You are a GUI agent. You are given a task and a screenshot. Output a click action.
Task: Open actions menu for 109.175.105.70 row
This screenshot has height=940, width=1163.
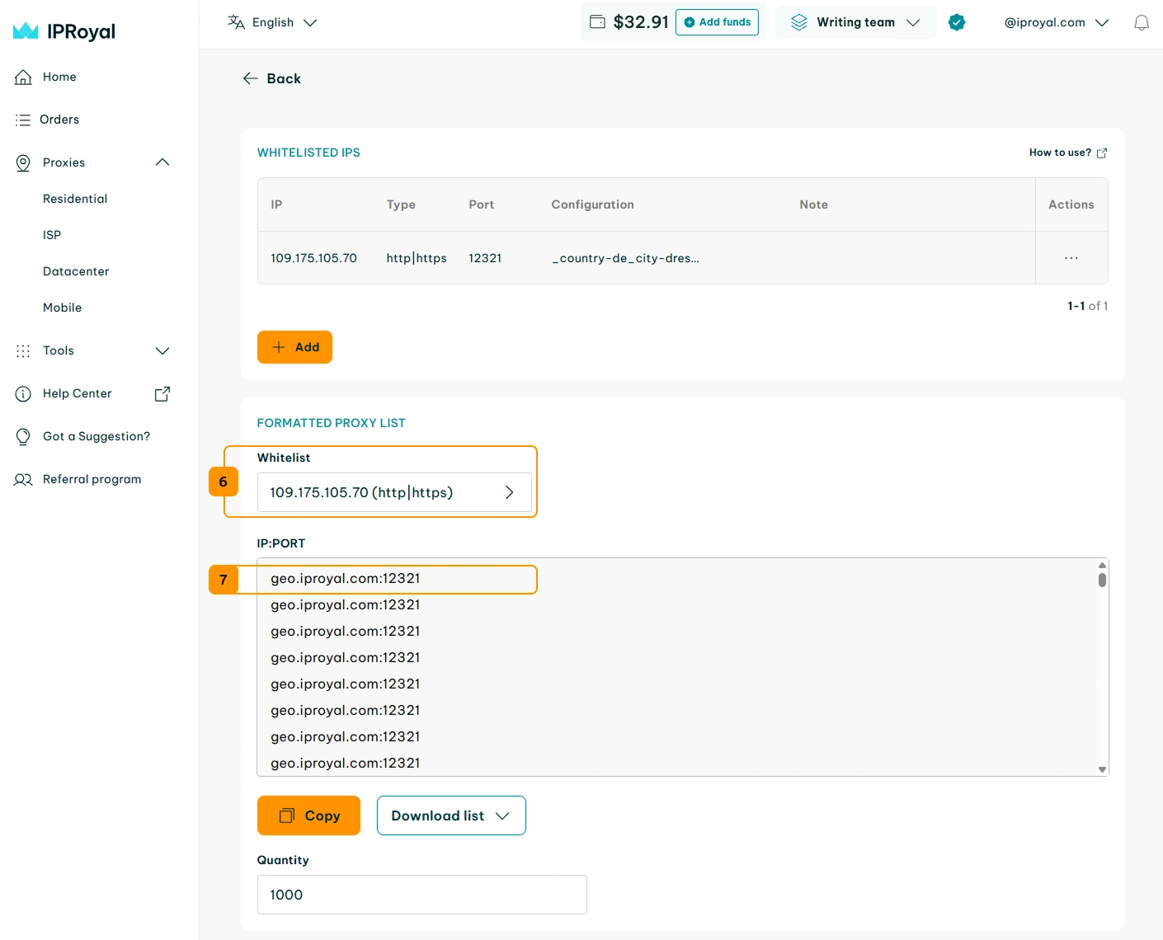(x=1071, y=258)
